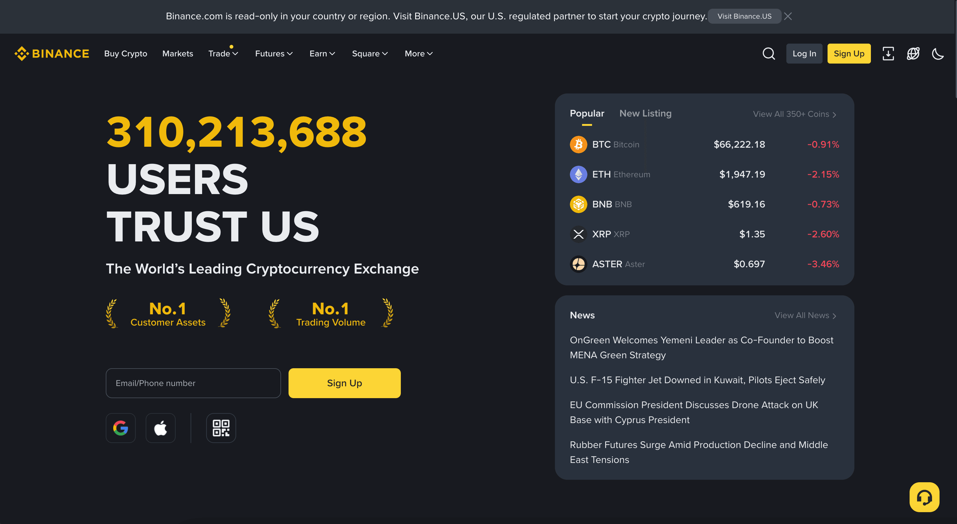Viewport: 957px width, 524px height.
Task: Expand the More dropdown
Action: [418, 54]
